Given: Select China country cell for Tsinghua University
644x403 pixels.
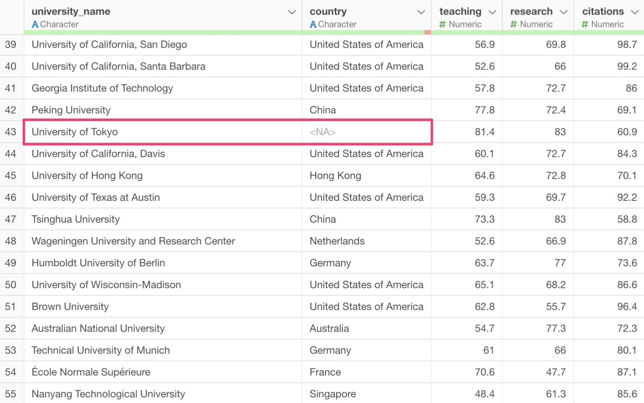Looking at the screenshot, I should (366, 219).
